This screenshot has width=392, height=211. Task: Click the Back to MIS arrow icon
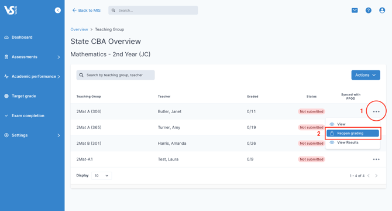point(74,11)
